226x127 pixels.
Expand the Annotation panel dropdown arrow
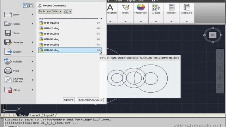pyautogui.click(x=110, y=22)
